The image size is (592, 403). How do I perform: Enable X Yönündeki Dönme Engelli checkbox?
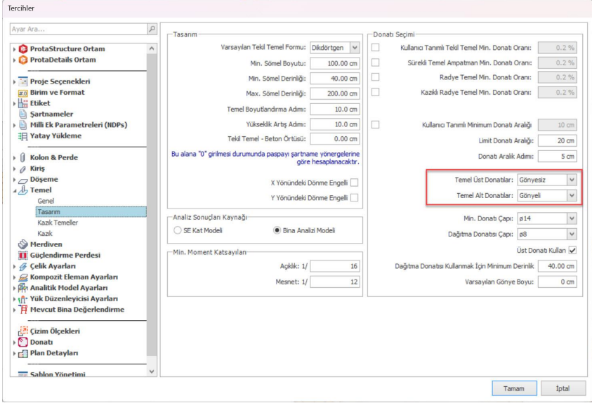[355, 183]
